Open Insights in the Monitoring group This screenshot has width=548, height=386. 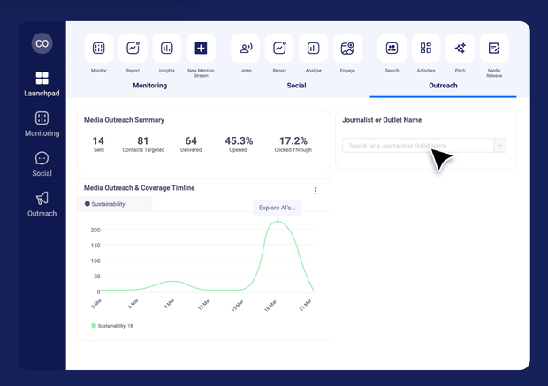pyautogui.click(x=167, y=49)
